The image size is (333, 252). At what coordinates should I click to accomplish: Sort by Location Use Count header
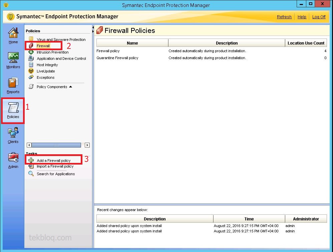pyautogui.click(x=306, y=43)
